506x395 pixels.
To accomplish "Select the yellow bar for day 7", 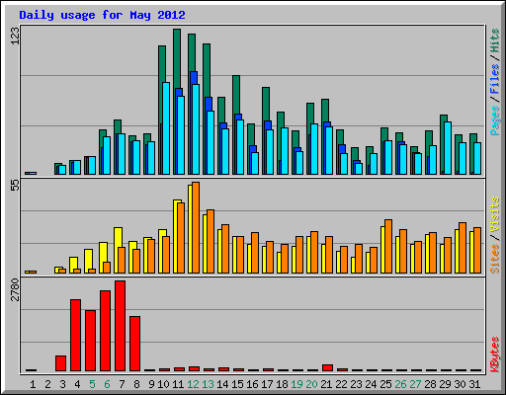I will 117,250.
